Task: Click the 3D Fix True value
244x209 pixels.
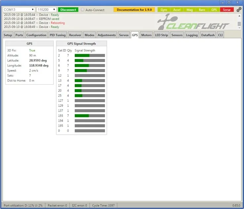Action: [x=32, y=50]
